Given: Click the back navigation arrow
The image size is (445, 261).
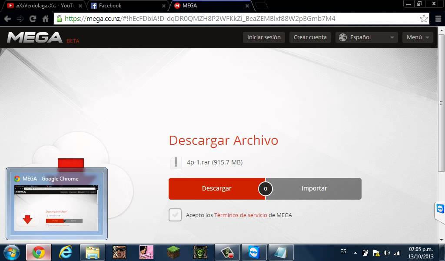Looking at the screenshot, I should coord(8,19).
